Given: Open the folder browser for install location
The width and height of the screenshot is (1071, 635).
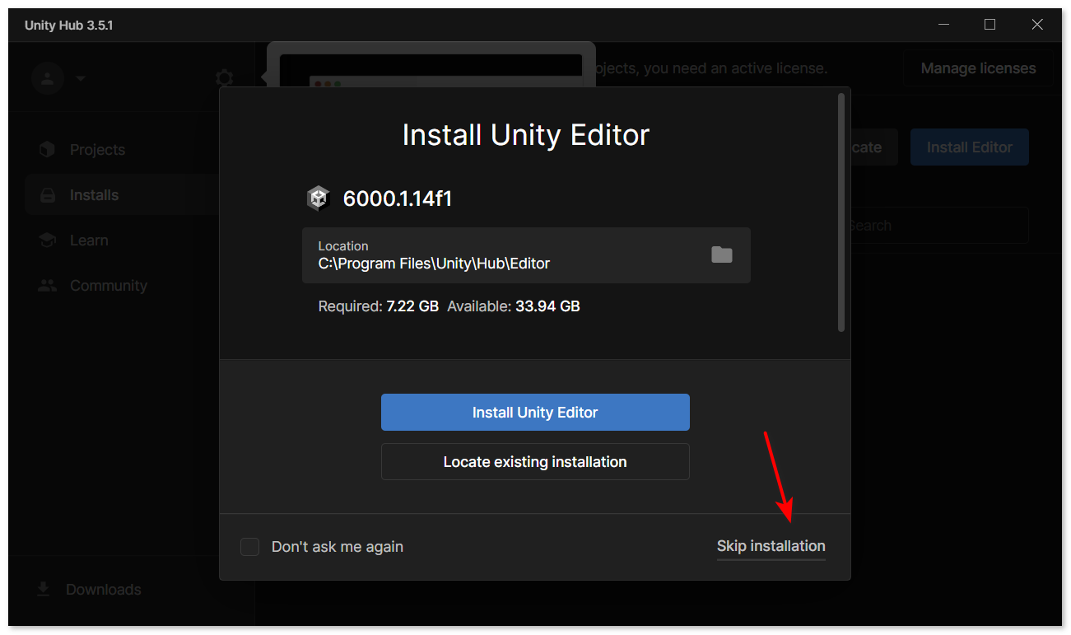Looking at the screenshot, I should point(722,254).
